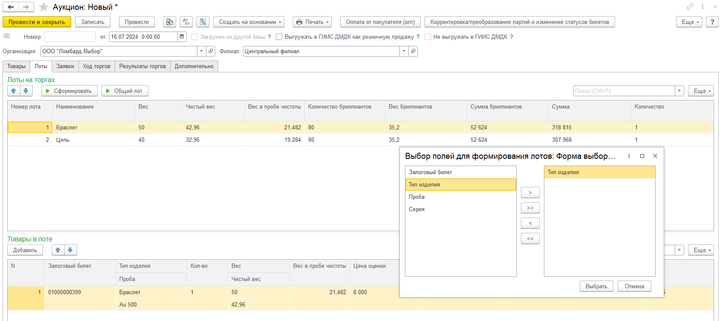Remove selected field with < button
Screen dimensions: 720x321
tap(530, 223)
